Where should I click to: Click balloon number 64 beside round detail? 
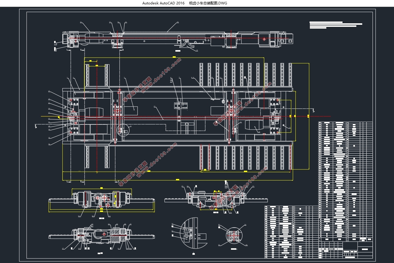pyautogui.click(x=245, y=225)
